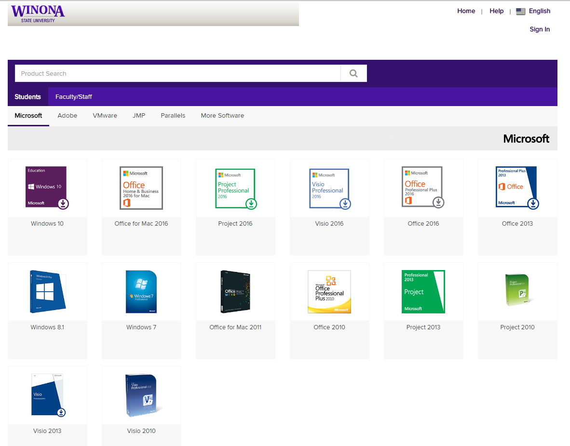Open the Windows 10 Education product icon
The image size is (570, 446).
click(47, 188)
